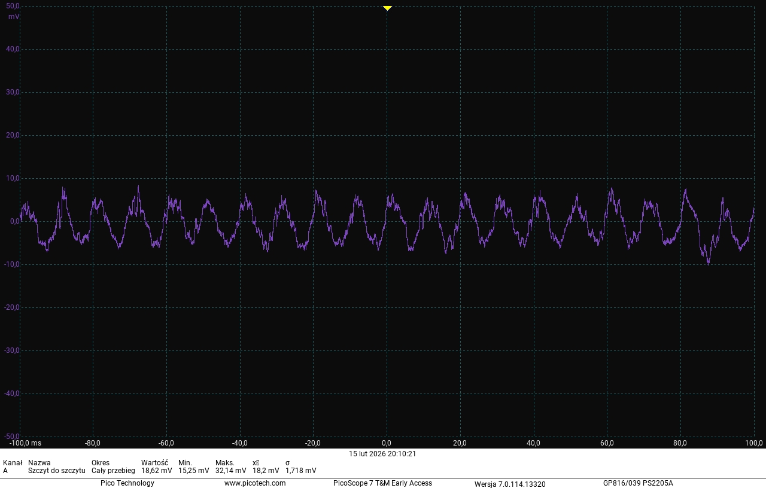Click the yellow trigger marker at top
The image size is (766, 488).
387,8
